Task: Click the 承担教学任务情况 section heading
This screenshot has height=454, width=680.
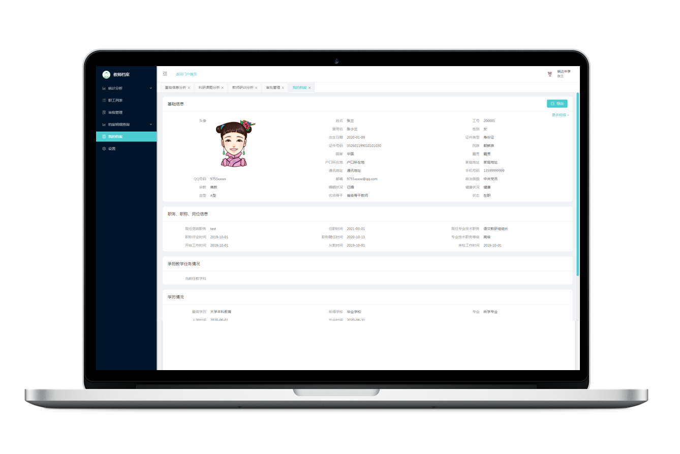Action: point(184,264)
